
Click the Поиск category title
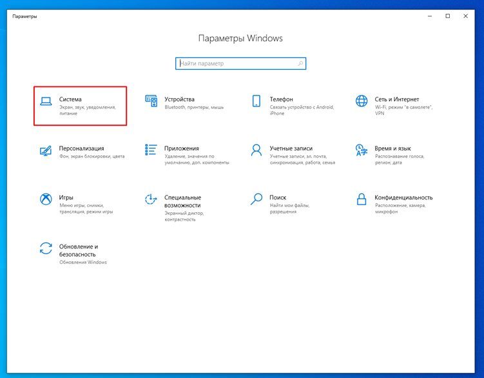[278, 197]
